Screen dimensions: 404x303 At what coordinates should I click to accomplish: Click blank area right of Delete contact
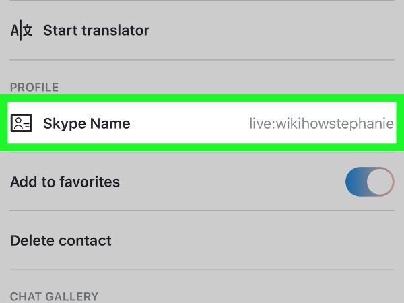pyautogui.click(x=252, y=240)
